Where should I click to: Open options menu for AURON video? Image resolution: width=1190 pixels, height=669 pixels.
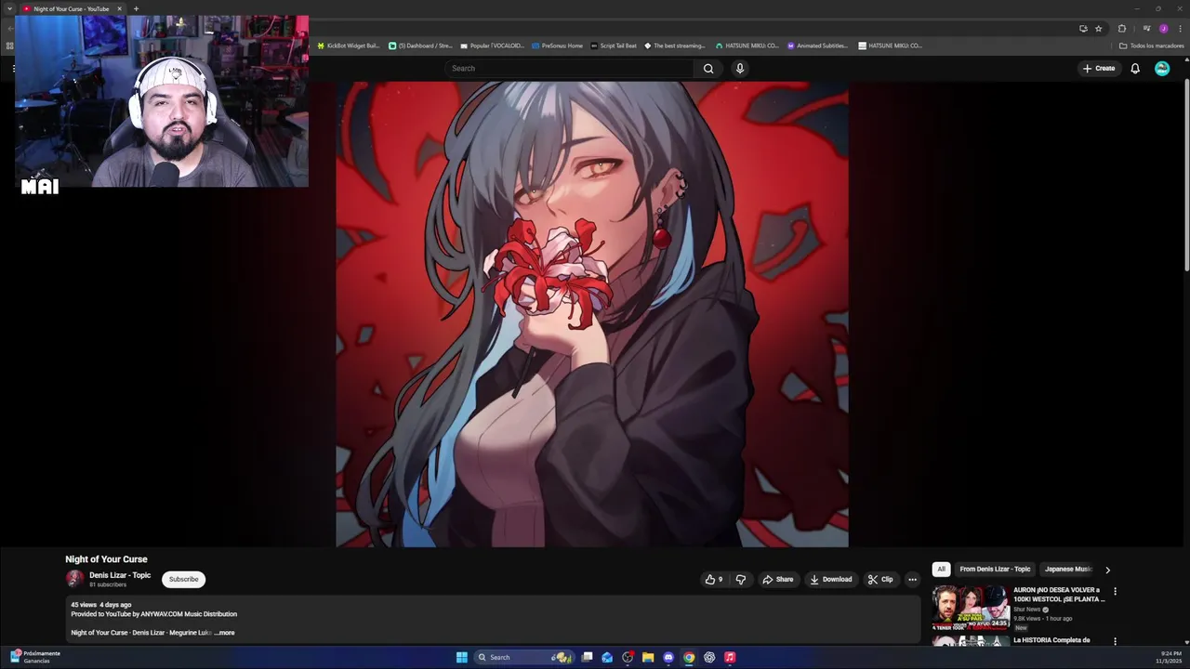click(1115, 591)
